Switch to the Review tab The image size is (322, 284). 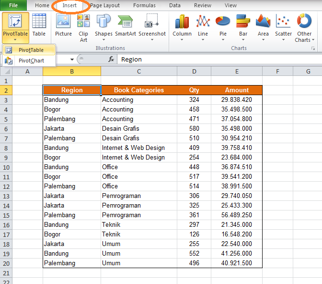(x=203, y=5)
